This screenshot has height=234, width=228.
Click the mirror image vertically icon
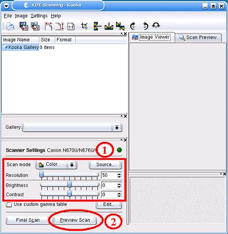(97, 26)
